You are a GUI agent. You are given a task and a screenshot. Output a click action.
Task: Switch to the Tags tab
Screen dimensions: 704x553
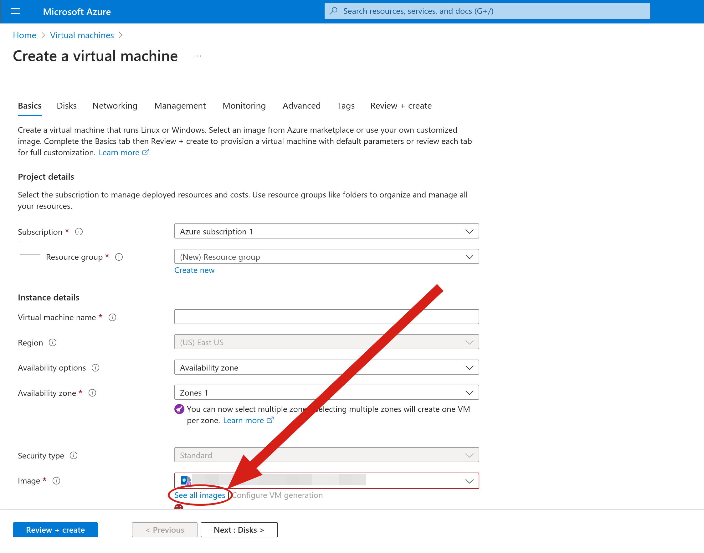click(346, 106)
